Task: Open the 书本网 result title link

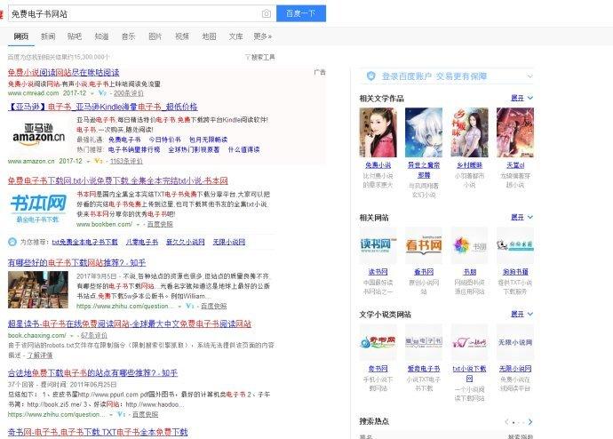Action: click(117, 180)
